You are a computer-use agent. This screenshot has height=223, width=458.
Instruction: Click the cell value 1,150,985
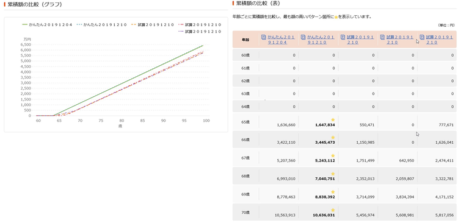[x=365, y=143]
